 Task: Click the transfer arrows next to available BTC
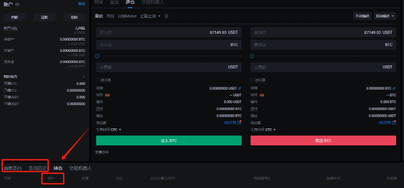pos(394,88)
